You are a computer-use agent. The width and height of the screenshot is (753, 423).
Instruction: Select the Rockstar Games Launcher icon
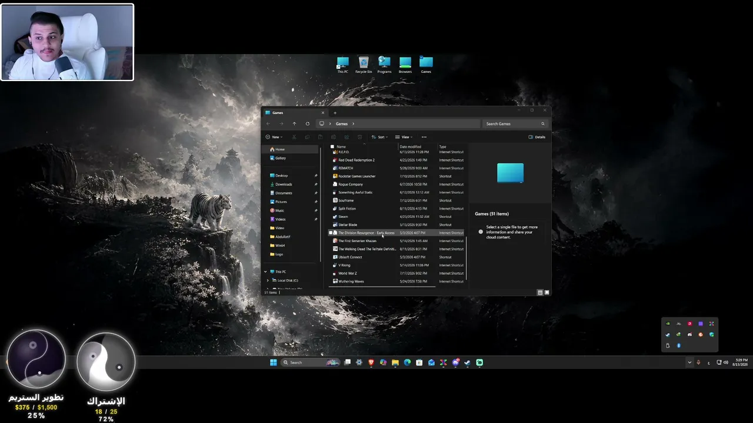tap(335, 176)
